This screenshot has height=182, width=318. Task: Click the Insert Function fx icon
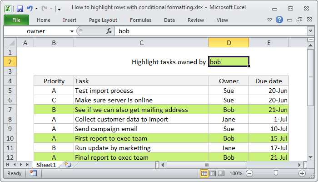pos(109,31)
